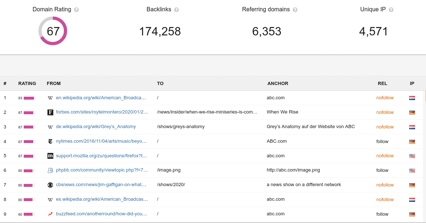426x223 pixels.
Task: Click the BuzzFeed arrow favicon
Action: point(50,214)
